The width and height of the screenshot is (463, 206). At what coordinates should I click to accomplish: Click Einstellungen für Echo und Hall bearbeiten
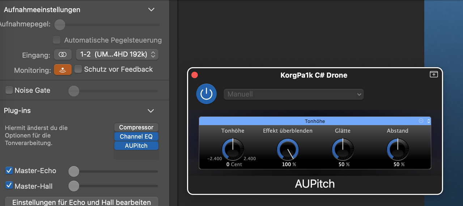pos(82,202)
